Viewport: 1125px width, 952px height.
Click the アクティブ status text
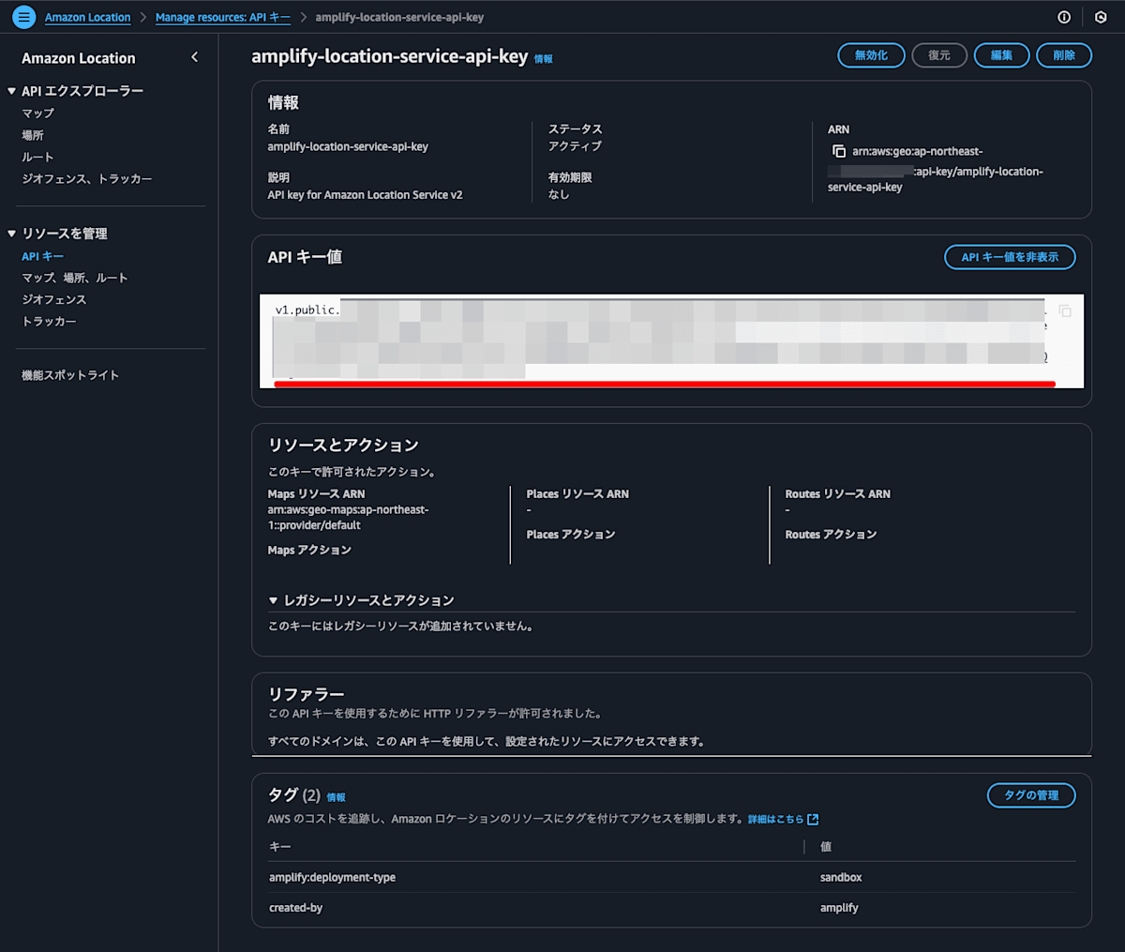(575, 146)
